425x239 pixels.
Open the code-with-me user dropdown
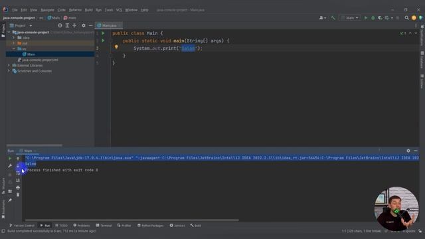coord(323,18)
